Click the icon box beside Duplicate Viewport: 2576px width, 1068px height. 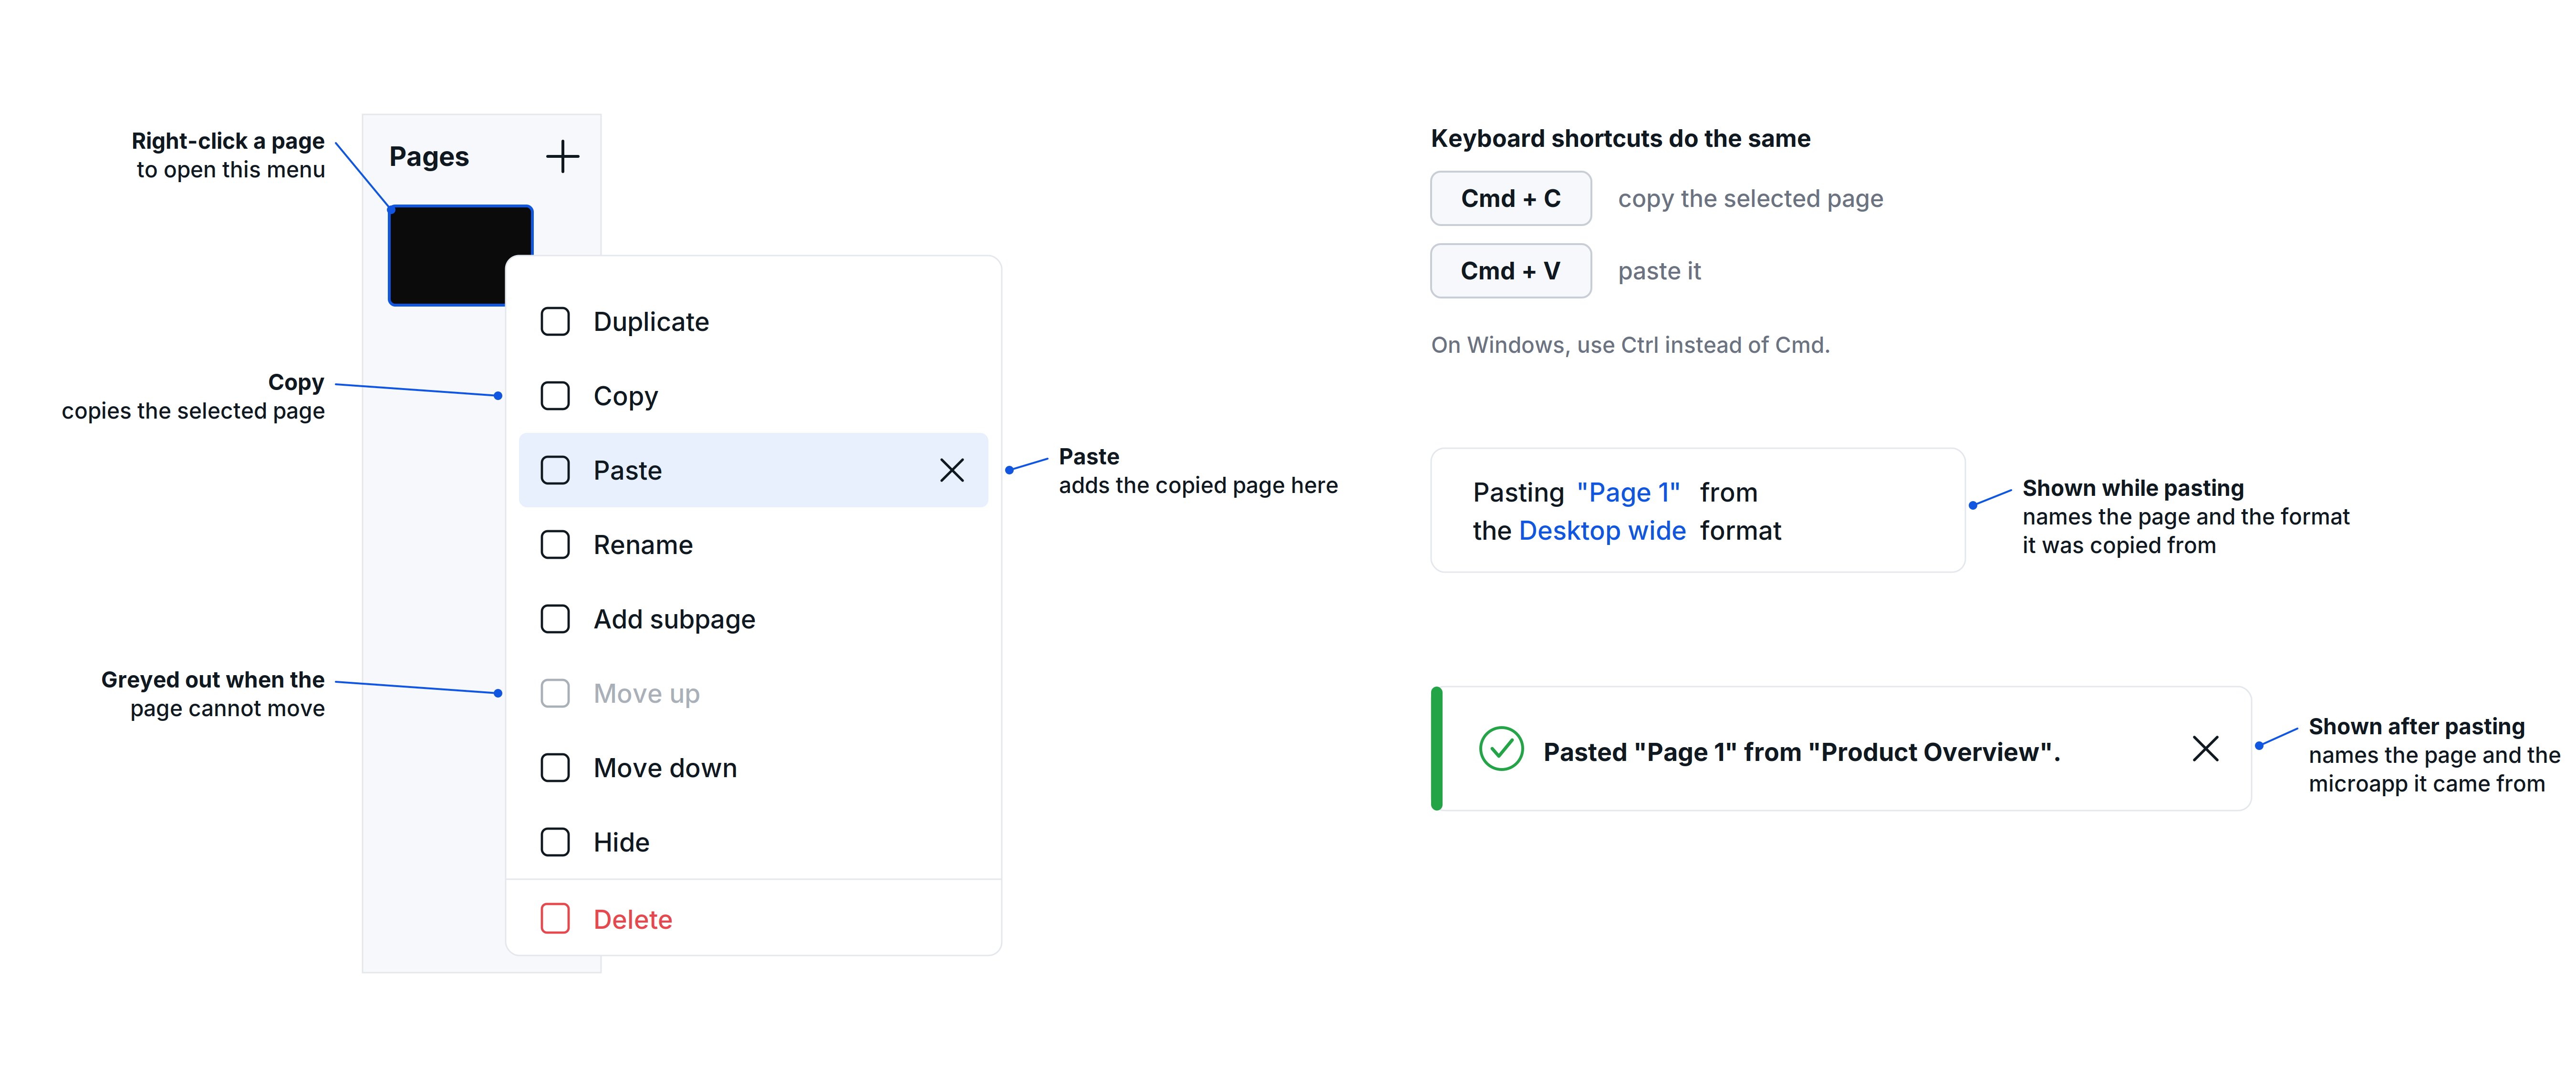(555, 322)
